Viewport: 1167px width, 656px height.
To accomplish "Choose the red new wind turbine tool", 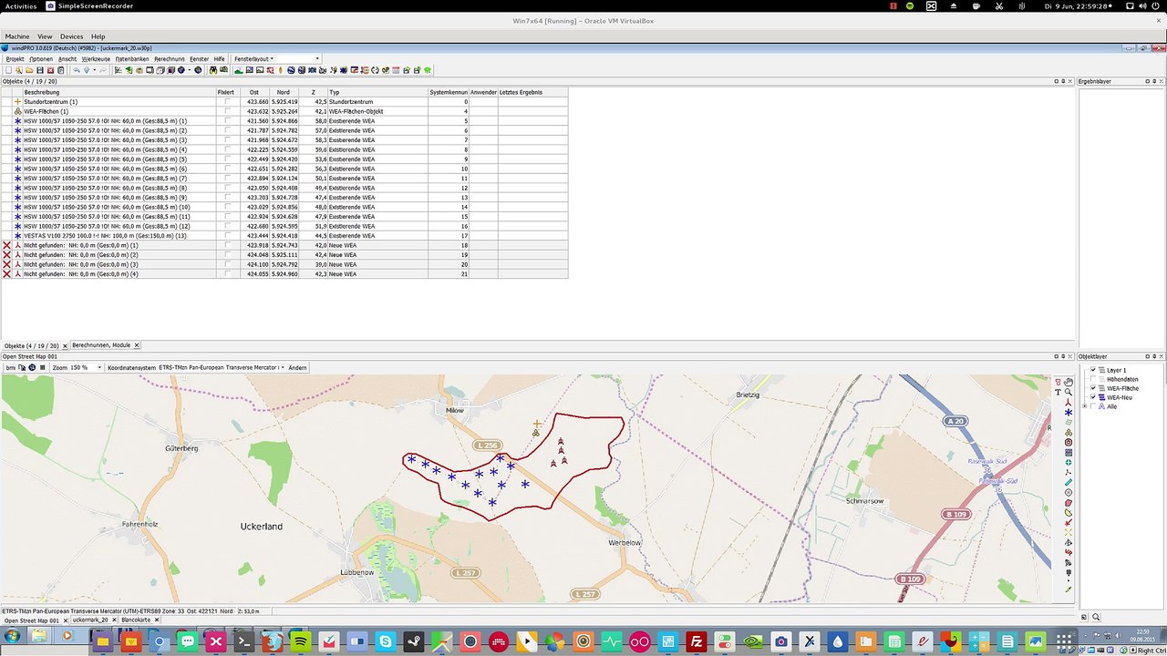I will [1069, 403].
